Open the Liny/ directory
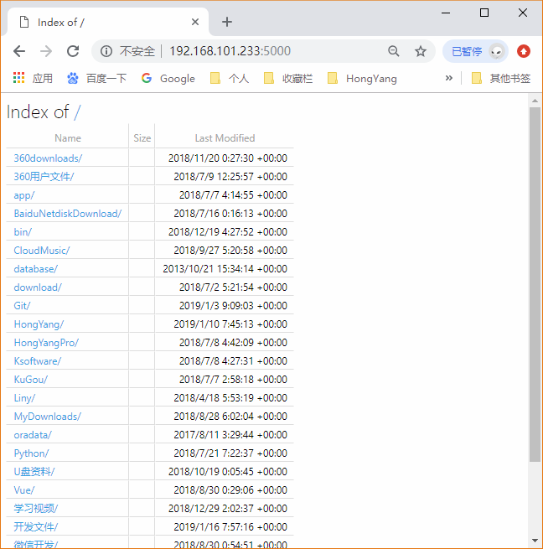The height and width of the screenshot is (549, 543). (x=24, y=398)
